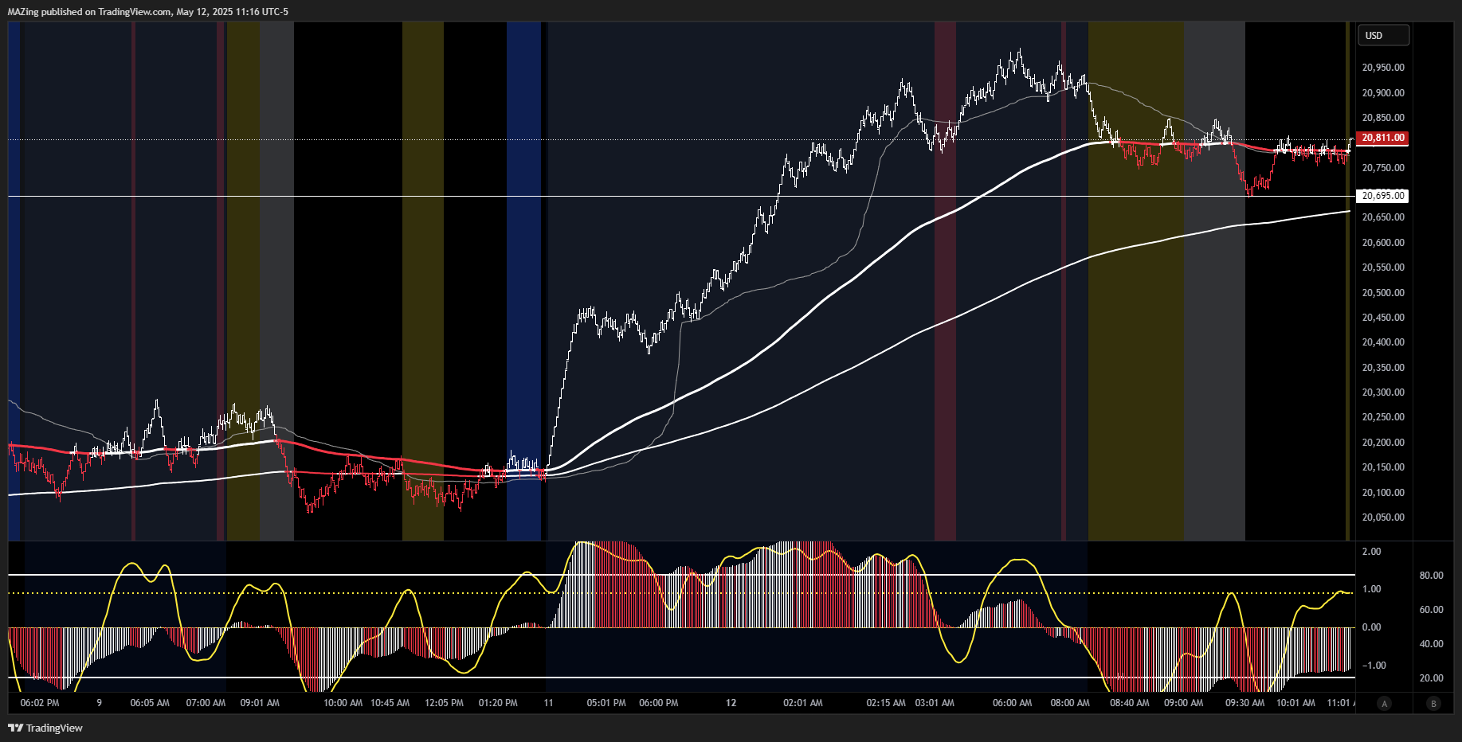Image resolution: width=1462 pixels, height=742 pixels.
Task: Click the 02:01 AM time axis label
Action: 803,703
